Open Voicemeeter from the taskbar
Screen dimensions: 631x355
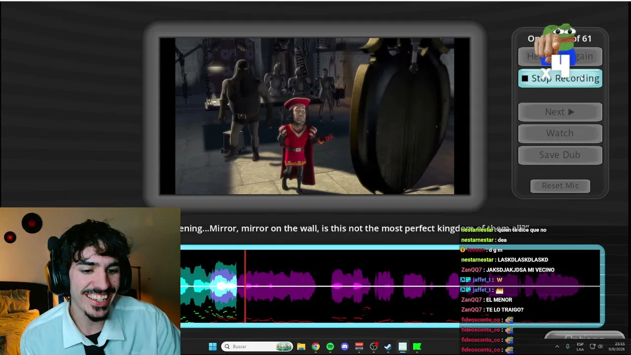[x=359, y=347]
